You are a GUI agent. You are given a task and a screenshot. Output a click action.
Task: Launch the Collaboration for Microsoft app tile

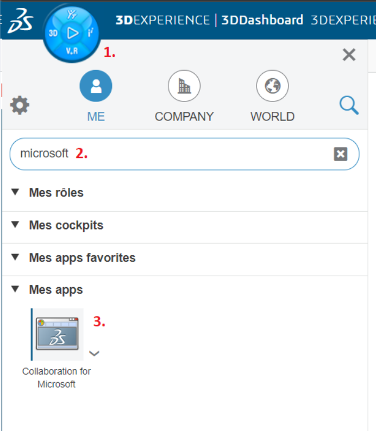coord(57,334)
